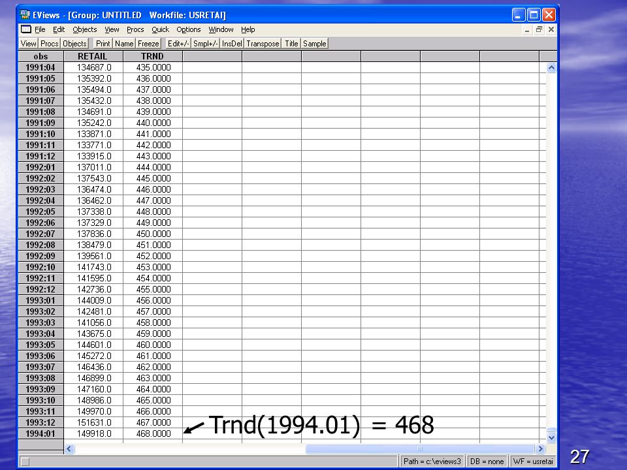Click TRND cell 435.0000
The width and height of the screenshot is (627, 470).
coord(153,67)
